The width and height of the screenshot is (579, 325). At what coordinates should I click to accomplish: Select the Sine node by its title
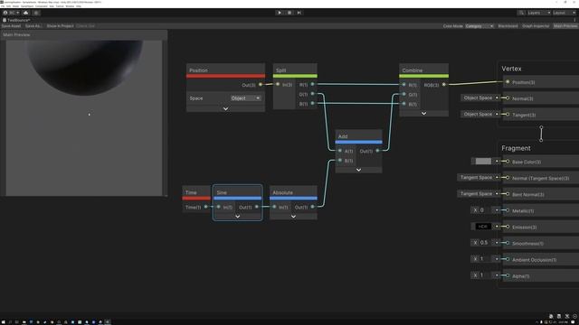[x=222, y=192]
